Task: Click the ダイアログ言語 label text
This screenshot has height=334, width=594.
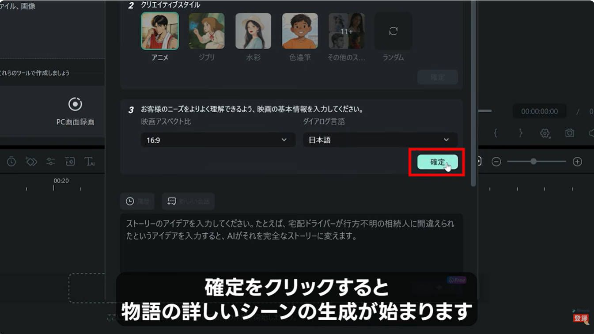Action: pos(324,121)
